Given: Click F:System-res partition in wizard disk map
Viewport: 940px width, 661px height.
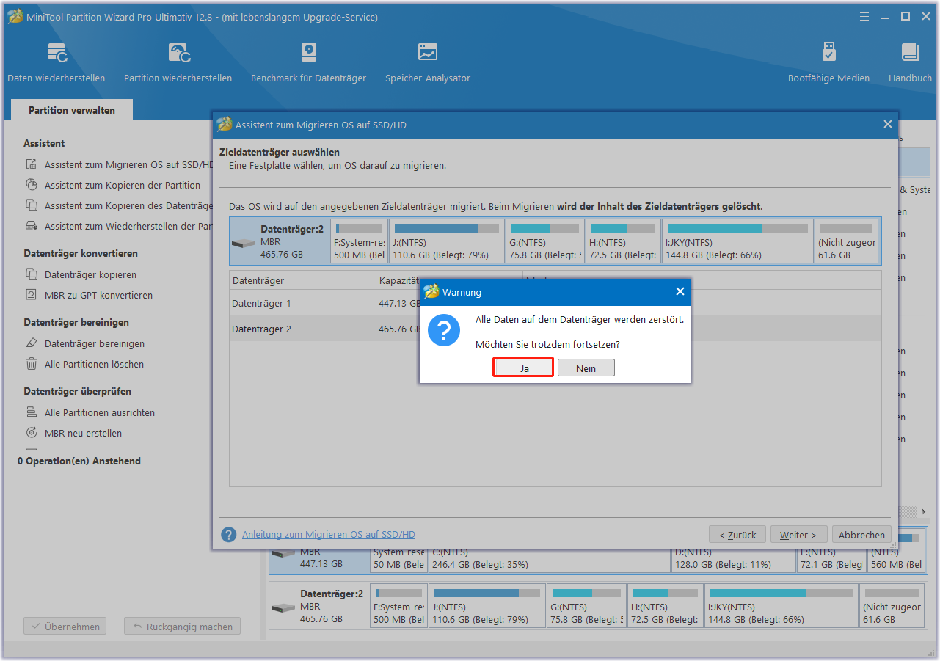Looking at the screenshot, I should coord(360,241).
